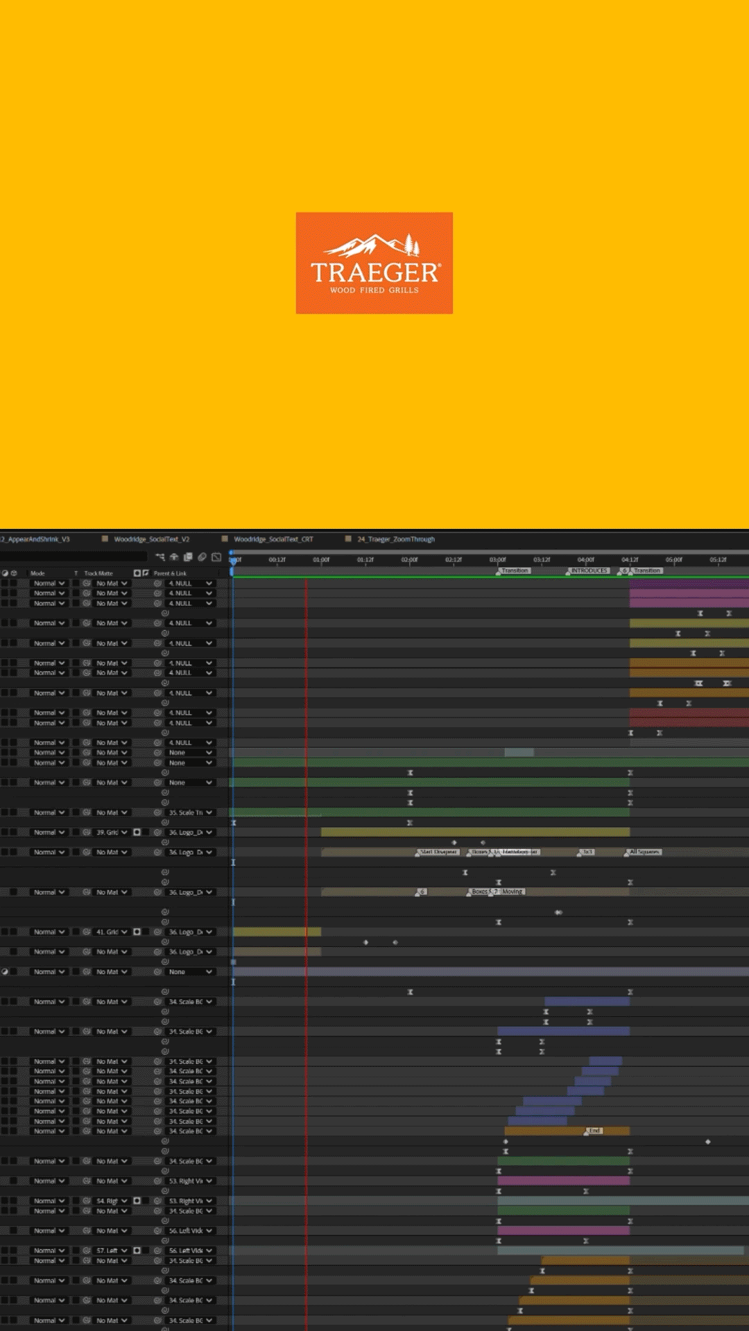Image resolution: width=749 pixels, height=1331 pixels.
Task: Click the invert matte header icon
Action: (x=146, y=573)
